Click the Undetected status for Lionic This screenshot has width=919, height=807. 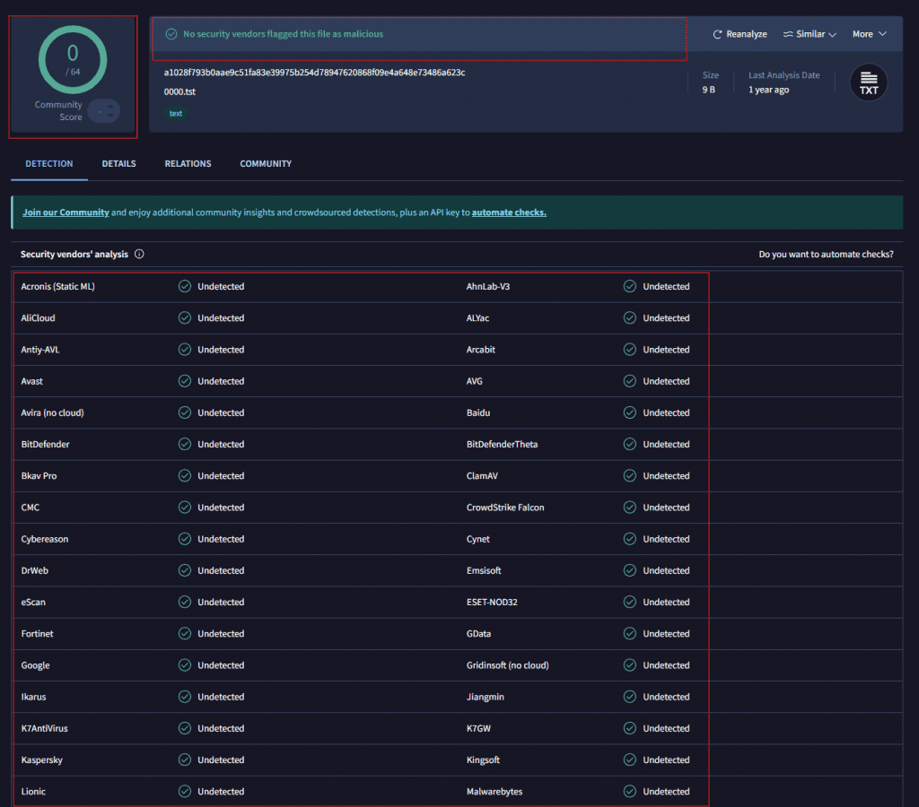(221, 792)
